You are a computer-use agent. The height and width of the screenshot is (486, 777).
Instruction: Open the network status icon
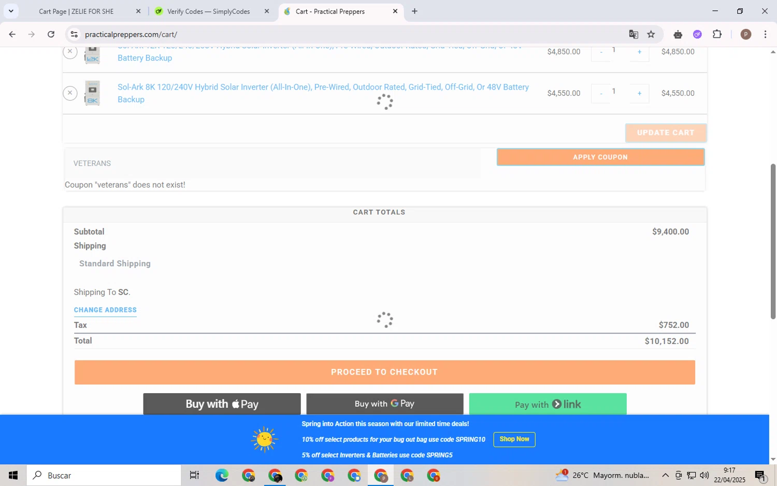pyautogui.click(x=691, y=475)
